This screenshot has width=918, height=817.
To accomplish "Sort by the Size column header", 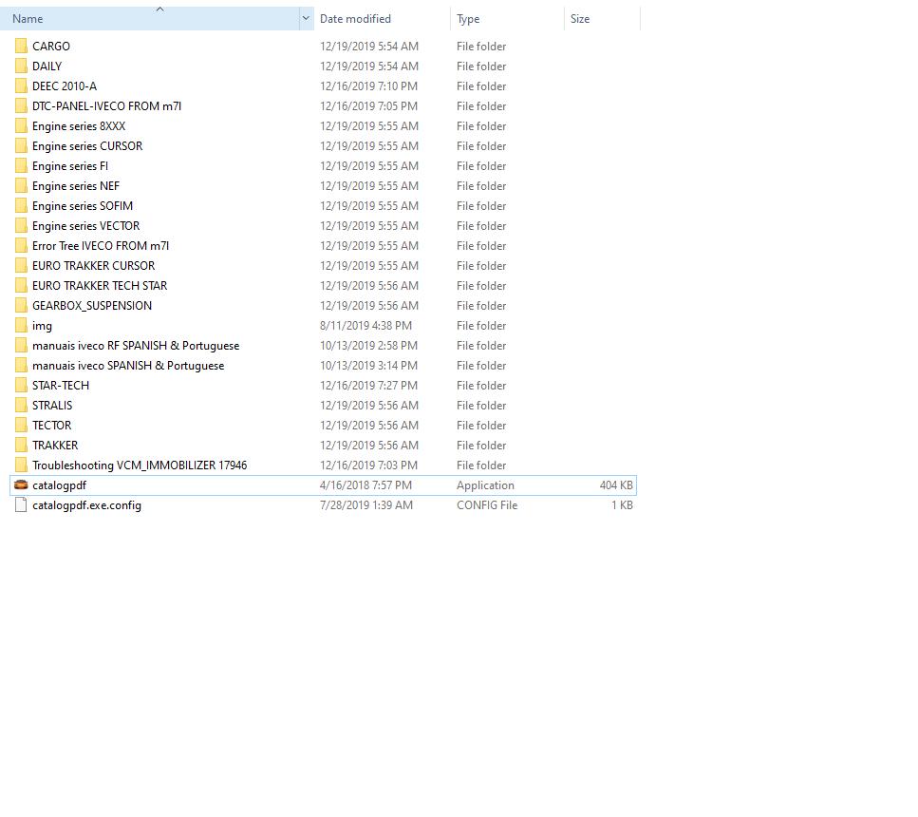I will pyautogui.click(x=603, y=18).
